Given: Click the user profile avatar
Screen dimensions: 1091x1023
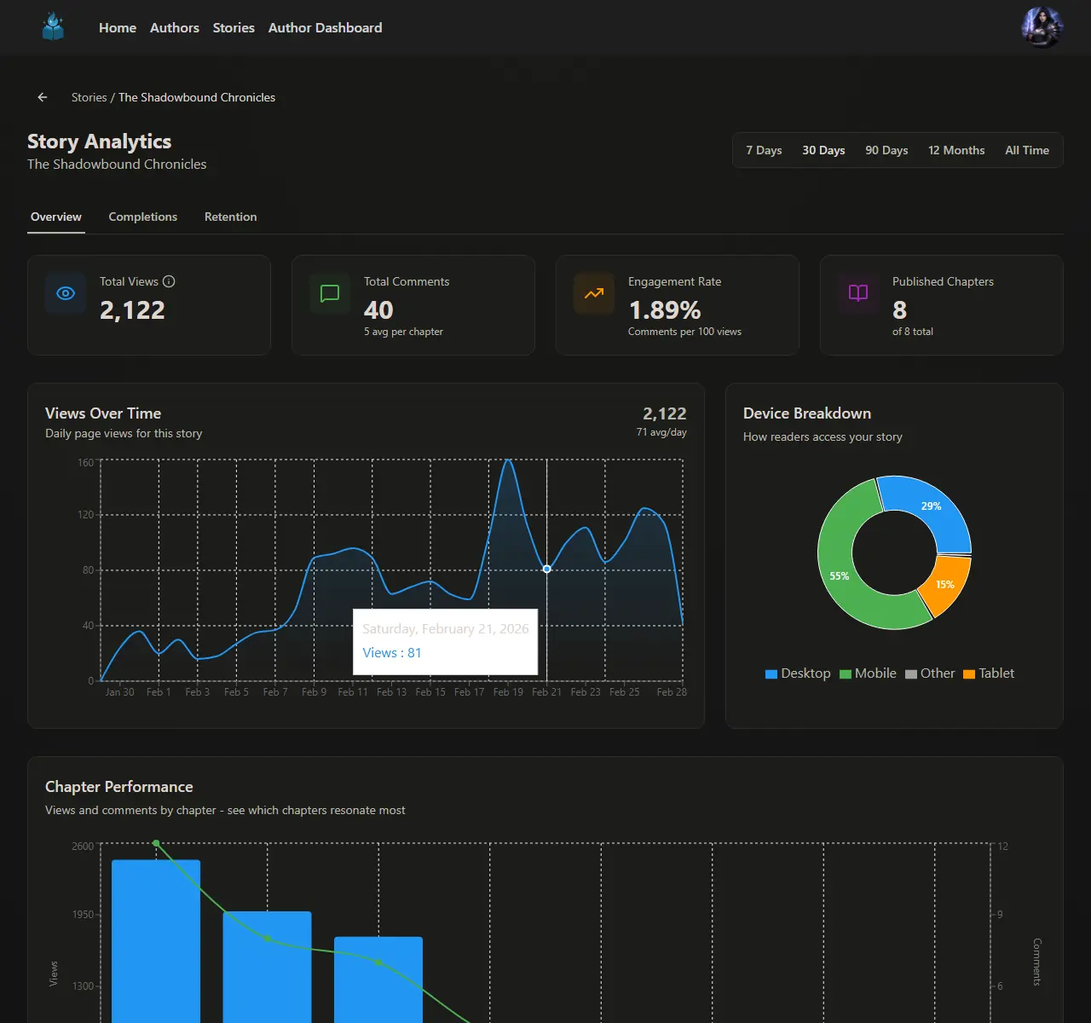Looking at the screenshot, I should click(x=1042, y=26).
